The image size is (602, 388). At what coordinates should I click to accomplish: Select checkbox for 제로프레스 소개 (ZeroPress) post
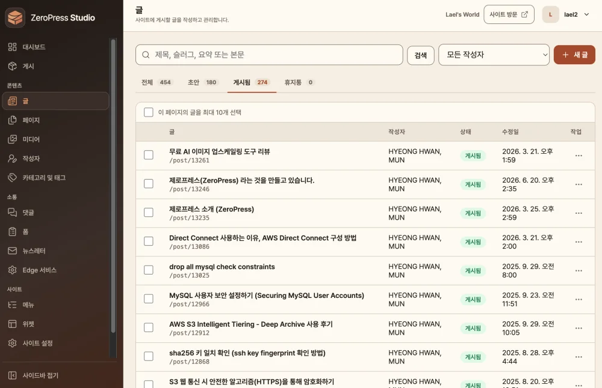pyautogui.click(x=149, y=212)
